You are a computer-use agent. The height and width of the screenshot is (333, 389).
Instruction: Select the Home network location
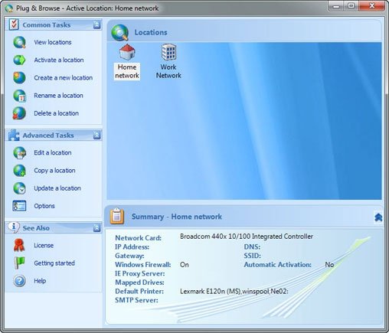127,62
